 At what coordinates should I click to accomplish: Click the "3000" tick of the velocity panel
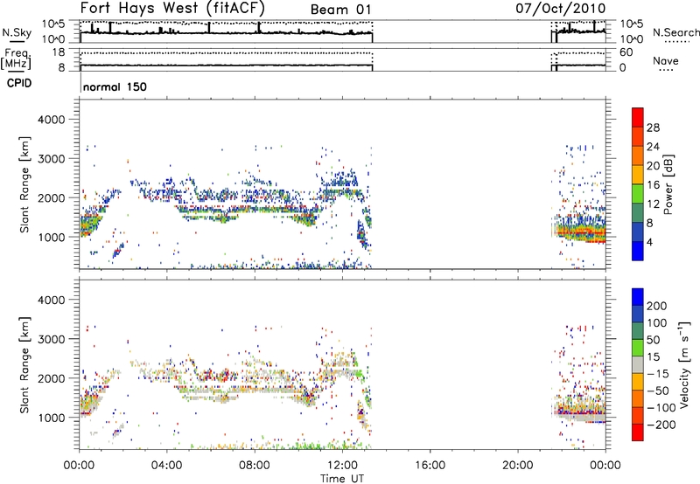pos(52,339)
